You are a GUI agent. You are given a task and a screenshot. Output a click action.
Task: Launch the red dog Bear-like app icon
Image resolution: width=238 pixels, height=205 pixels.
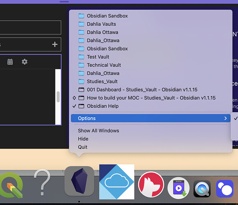(x=151, y=184)
